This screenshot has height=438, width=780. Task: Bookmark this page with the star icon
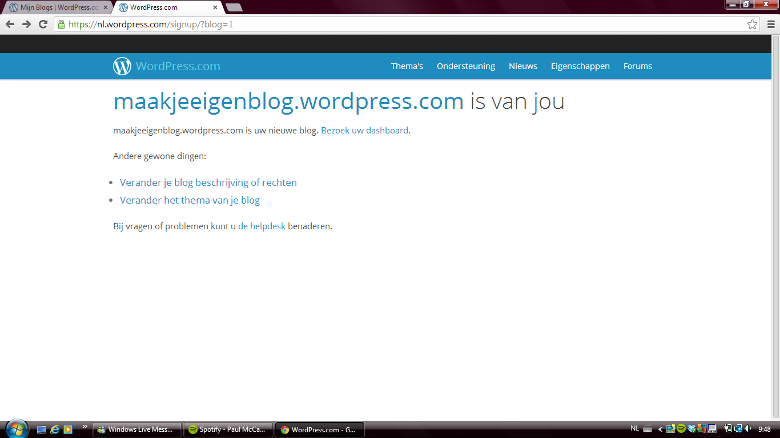point(752,25)
